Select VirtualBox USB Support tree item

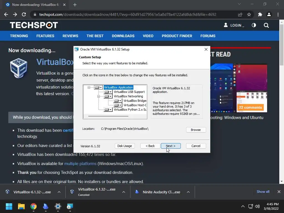pos(129,92)
